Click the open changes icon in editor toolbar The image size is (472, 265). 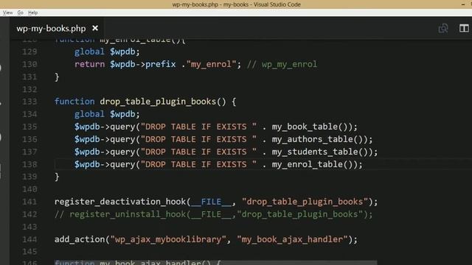[443, 28]
